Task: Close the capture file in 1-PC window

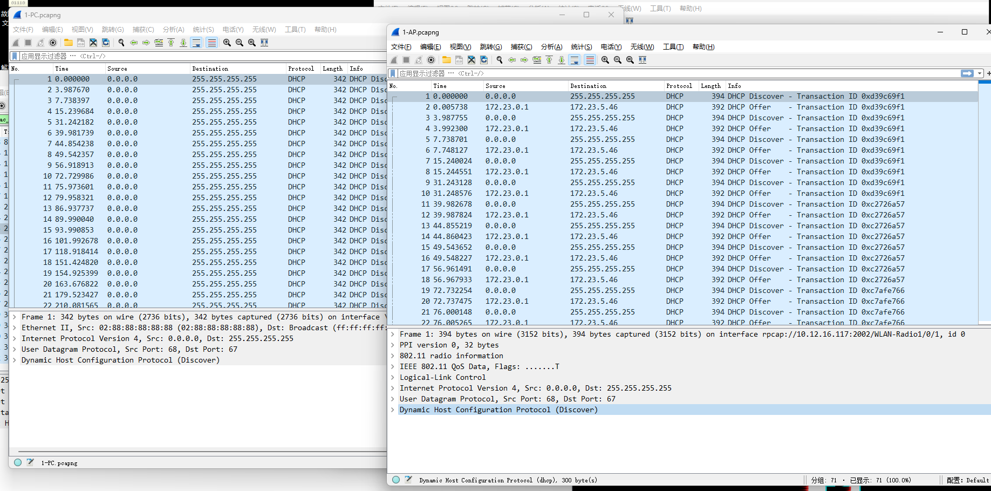Action: coord(93,43)
